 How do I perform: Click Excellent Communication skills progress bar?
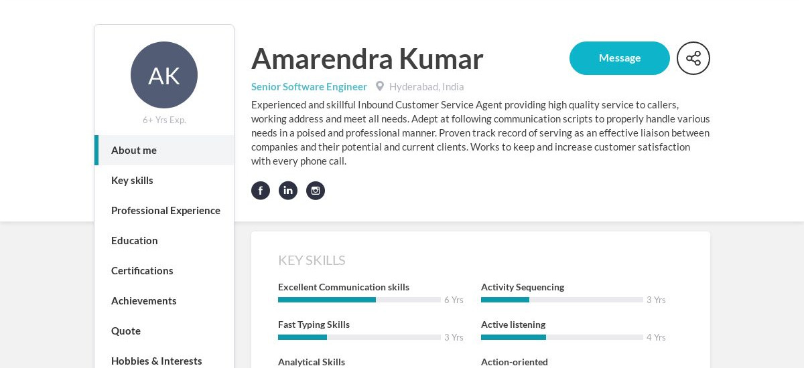pyautogui.click(x=359, y=300)
